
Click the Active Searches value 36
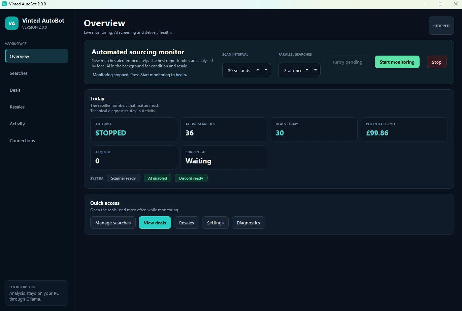pyautogui.click(x=190, y=133)
